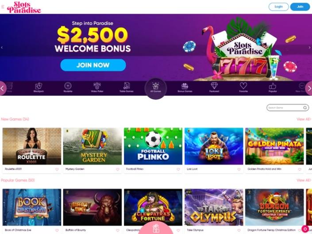312x234 pixels.
Task: Click the Login button
Action: click(278, 7)
